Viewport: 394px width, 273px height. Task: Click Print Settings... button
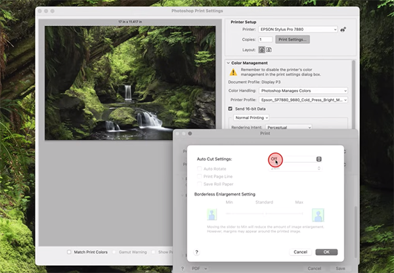point(292,39)
